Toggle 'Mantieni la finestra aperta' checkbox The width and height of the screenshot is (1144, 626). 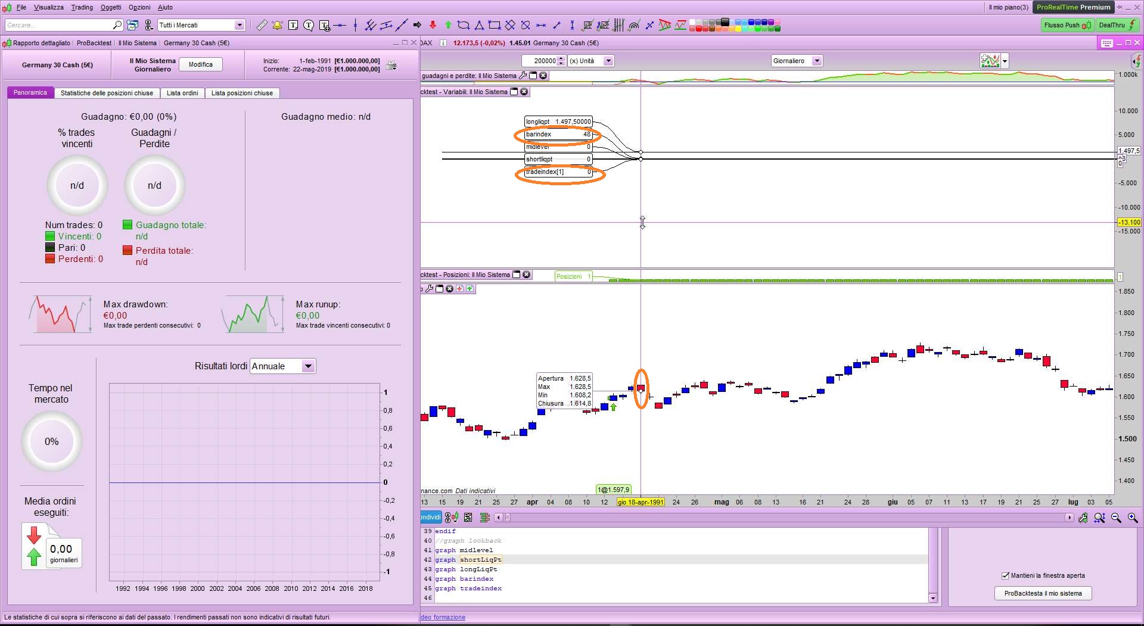(x=1005, y=575)
